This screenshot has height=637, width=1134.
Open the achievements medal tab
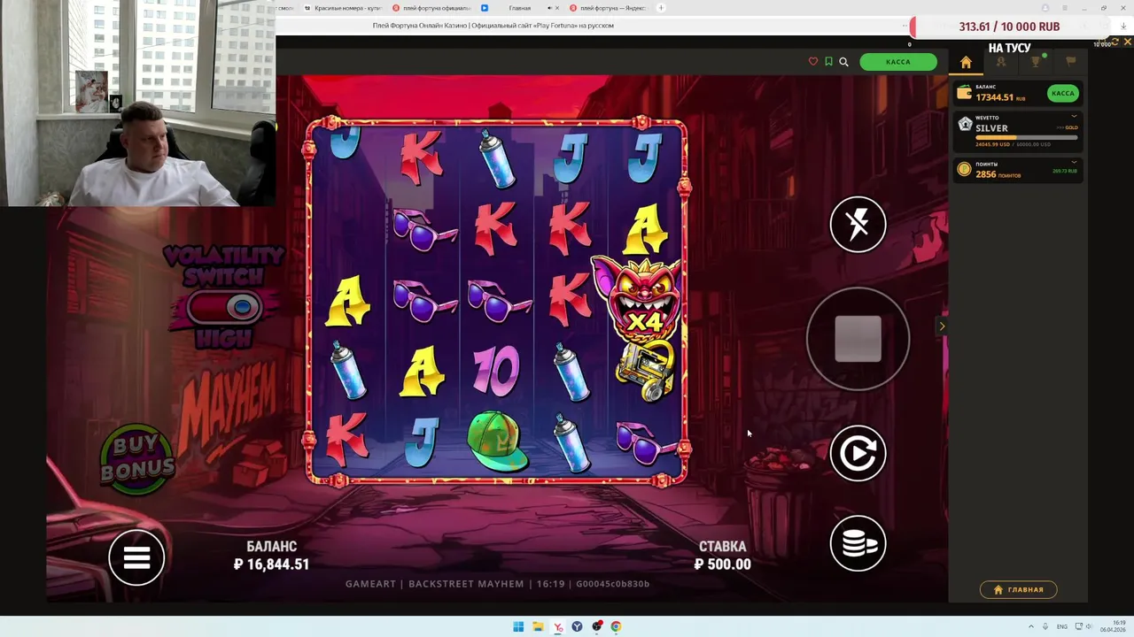click(x=1001, y=62)
